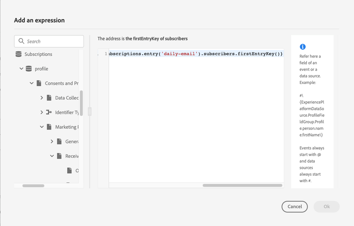Image resolution: width=354 pixels, height=226 pixels.
Task: Click the Identifier Type link icon
Action: click(x=49, y=112)
